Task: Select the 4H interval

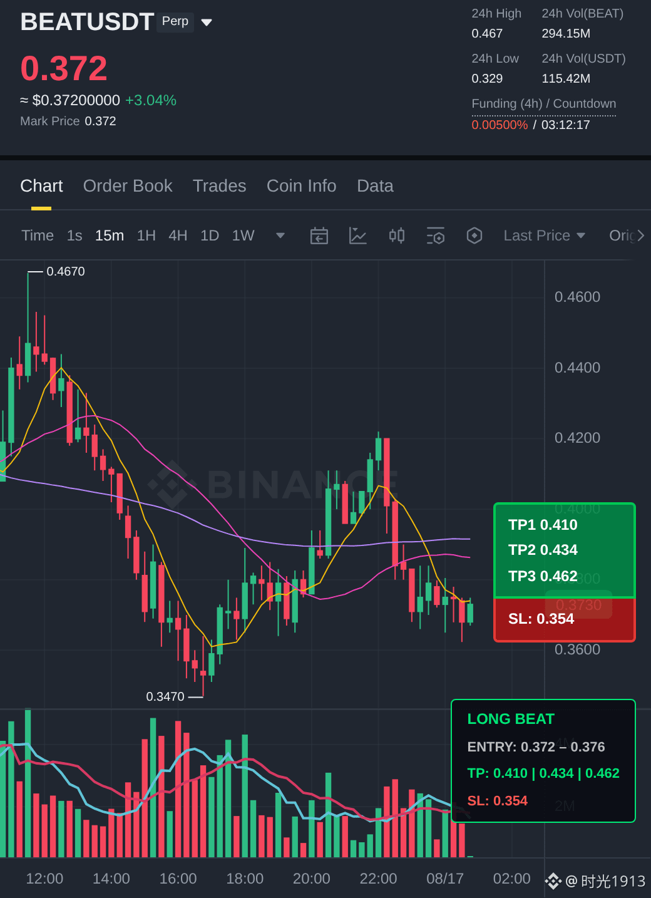Action: [x=178, y=235]
